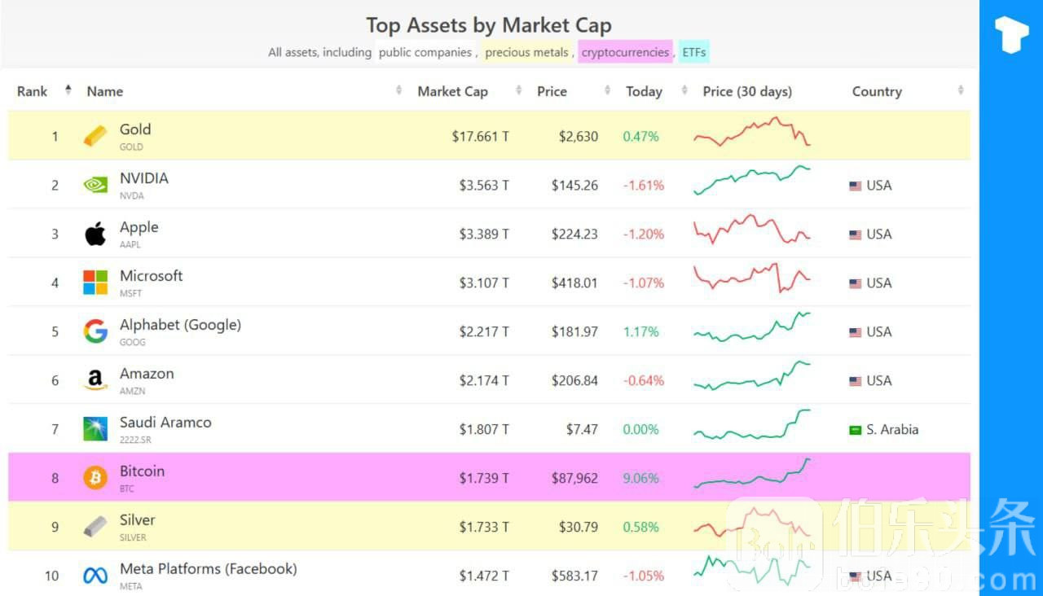Click Gold's 30-day price chart
The height and width of the screenshot is (596, 1043).
[x=752, y=132]
